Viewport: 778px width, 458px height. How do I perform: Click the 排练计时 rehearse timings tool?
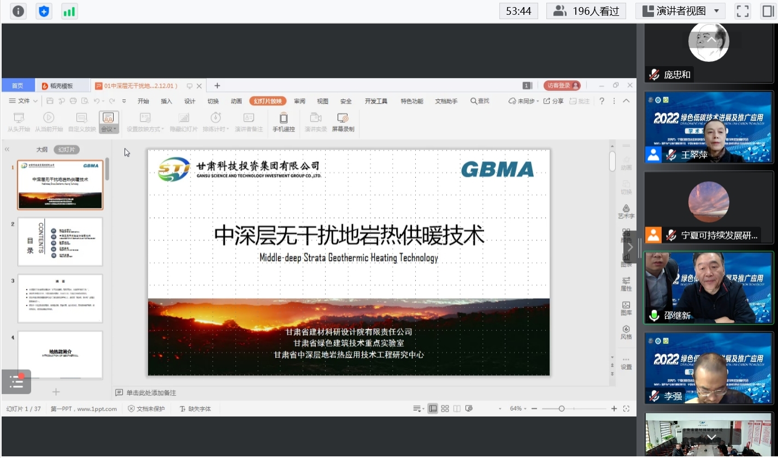point(215,121)
